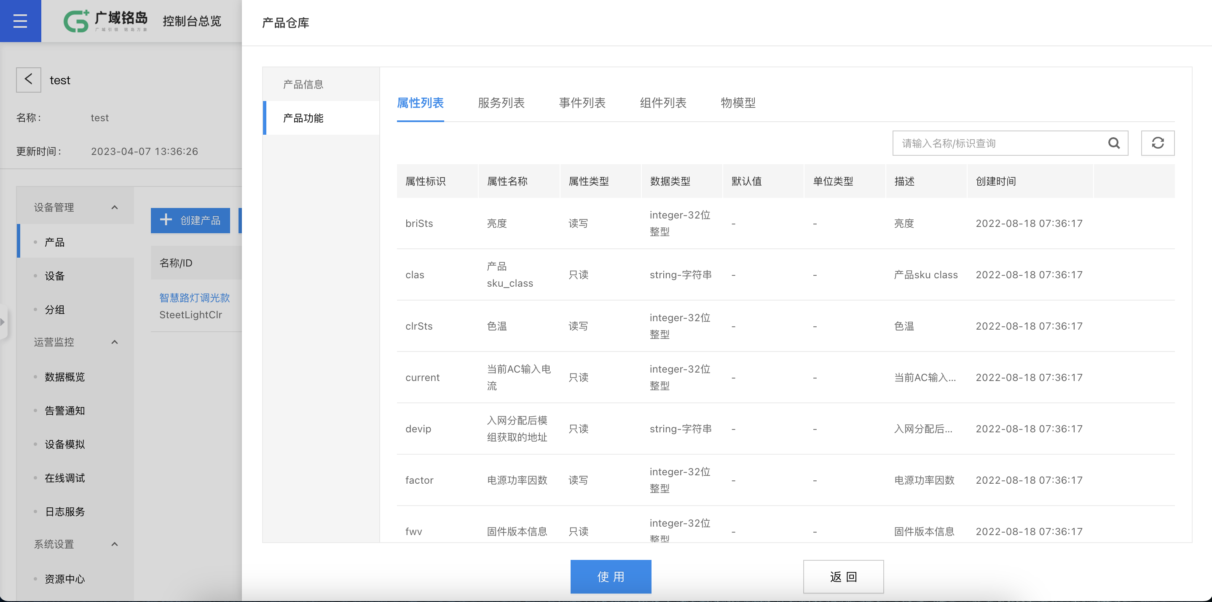Click the 使用 button

point(611,576)
